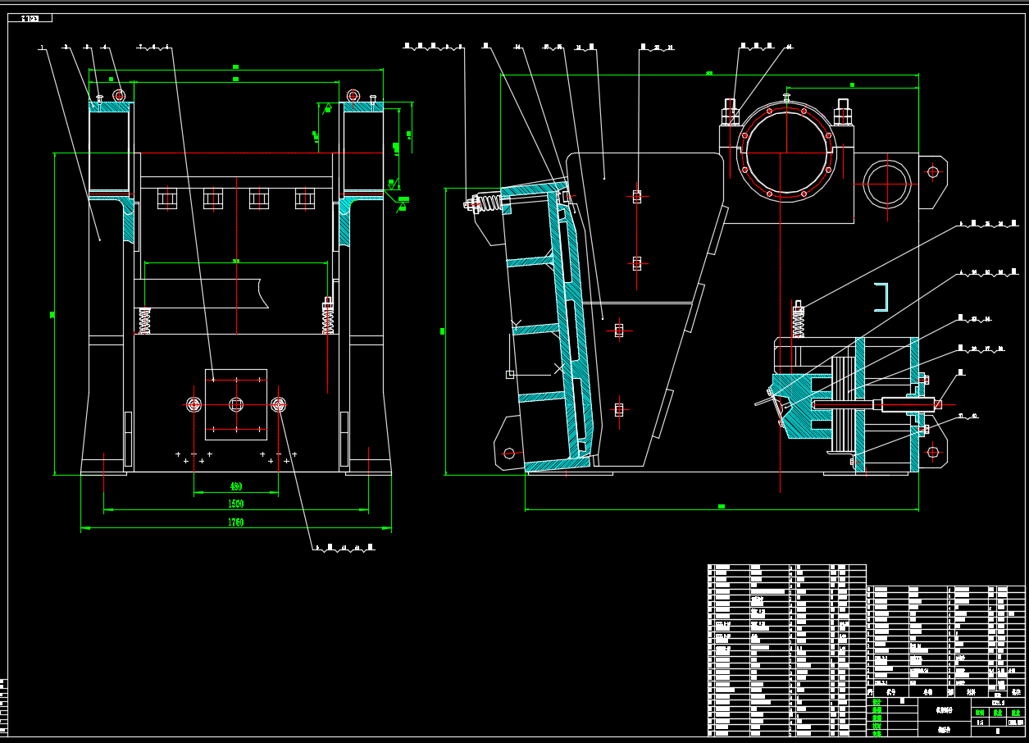The height and width of the screenshot is (743, 1029).
Task: Select the smaller circle right of the bearing housing
Action: [886, 183]
